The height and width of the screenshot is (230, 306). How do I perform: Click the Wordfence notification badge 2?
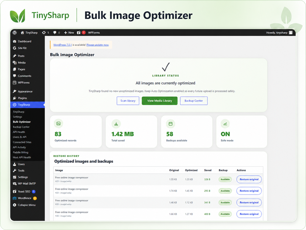click(x=35, y=198)
